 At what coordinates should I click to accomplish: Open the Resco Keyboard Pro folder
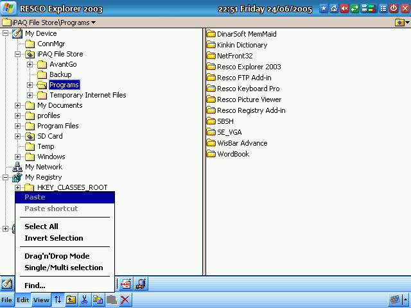point(243,89)
